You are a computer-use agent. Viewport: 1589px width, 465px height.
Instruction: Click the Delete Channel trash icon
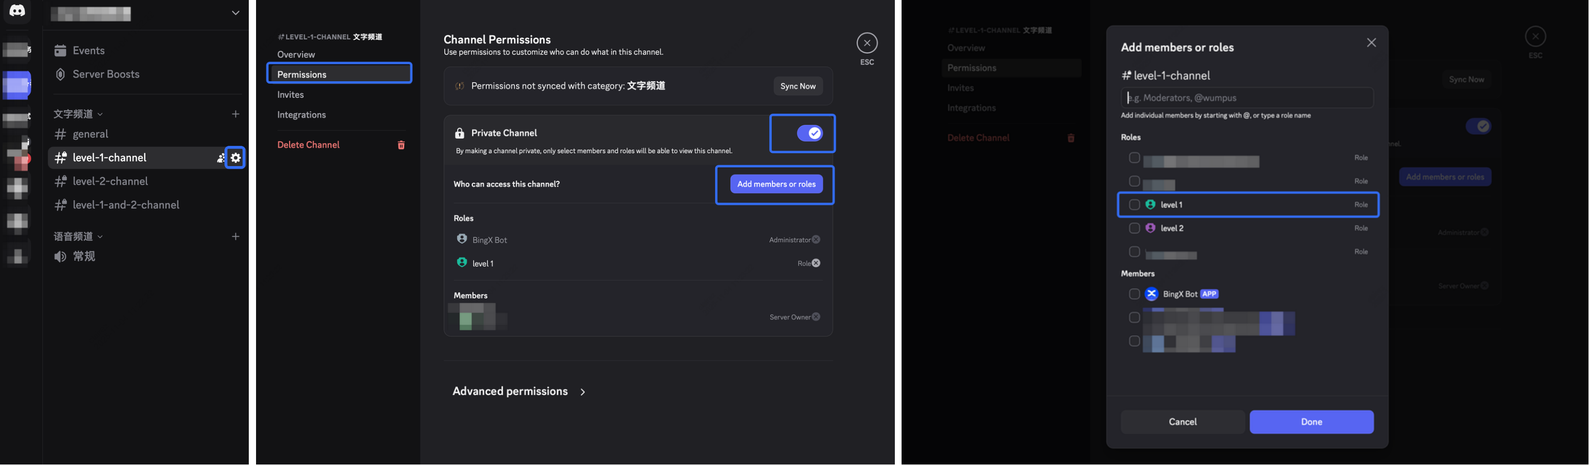[401, 145]
